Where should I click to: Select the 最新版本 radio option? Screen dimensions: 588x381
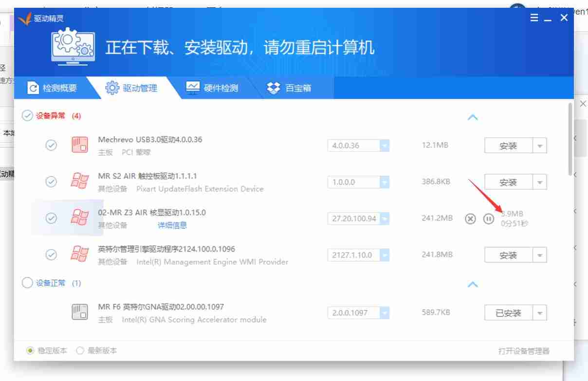coord(80,350)
